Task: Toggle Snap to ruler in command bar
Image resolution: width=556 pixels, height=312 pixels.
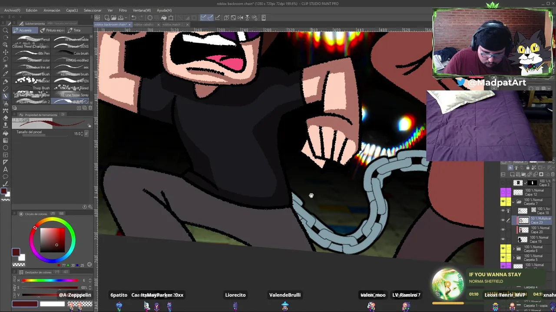Action: click(x=203, y=17)
